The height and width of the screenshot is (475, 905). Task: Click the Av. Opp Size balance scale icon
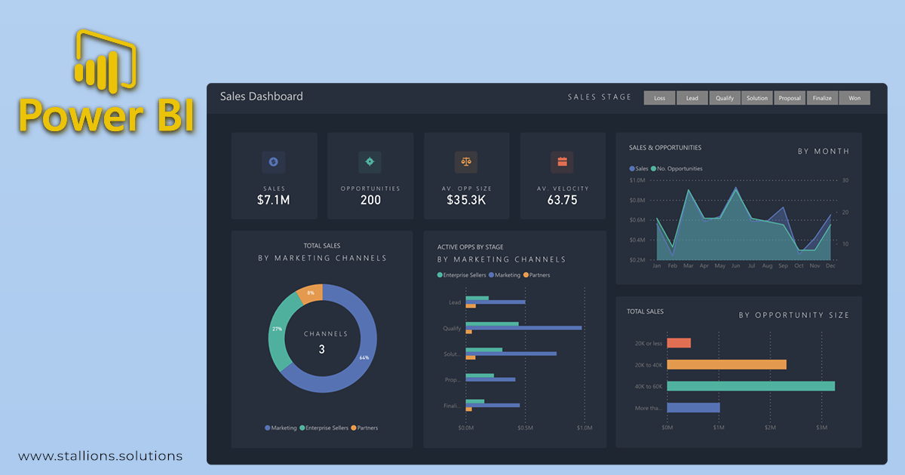click(466, 161)
